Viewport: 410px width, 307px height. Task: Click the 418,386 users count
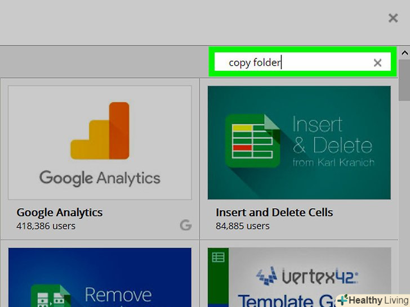click(46, 226)
